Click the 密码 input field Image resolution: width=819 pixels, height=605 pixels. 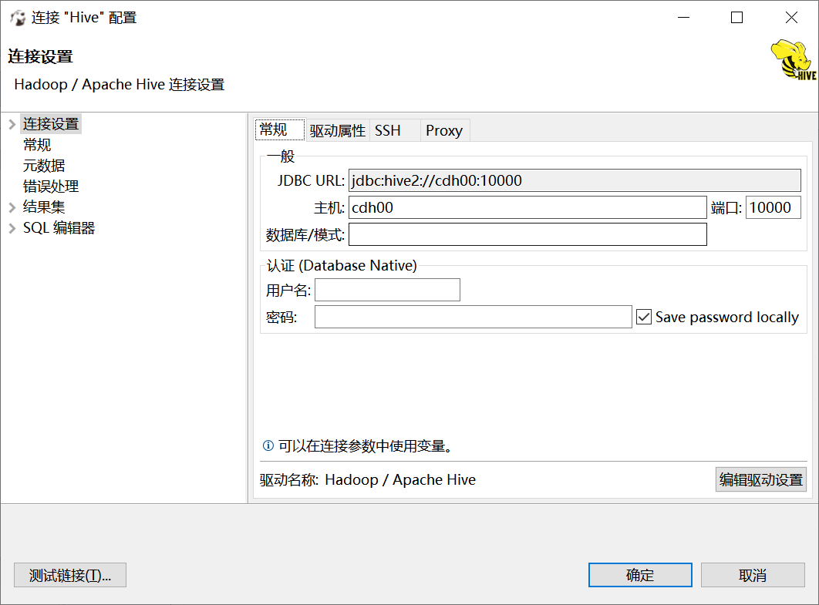474,317
